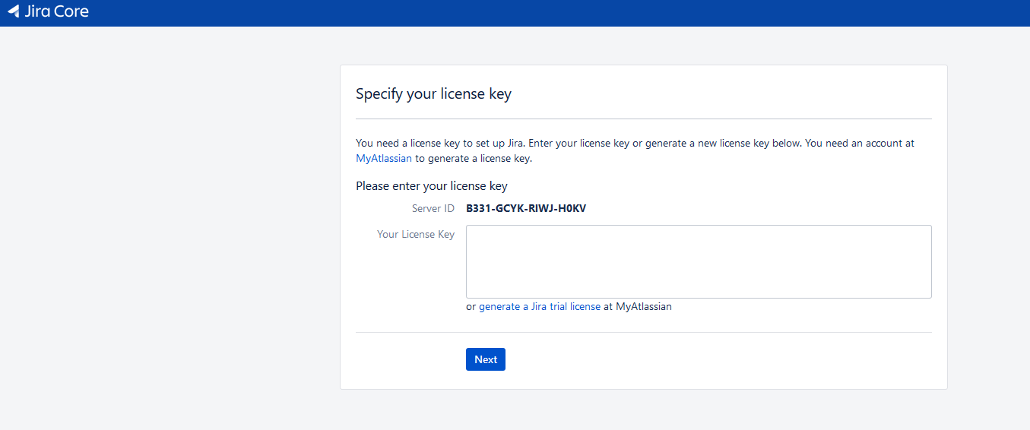The image size is (1030, 430).
Task: Click the Please enter your license key text
Action: [432, 186]
